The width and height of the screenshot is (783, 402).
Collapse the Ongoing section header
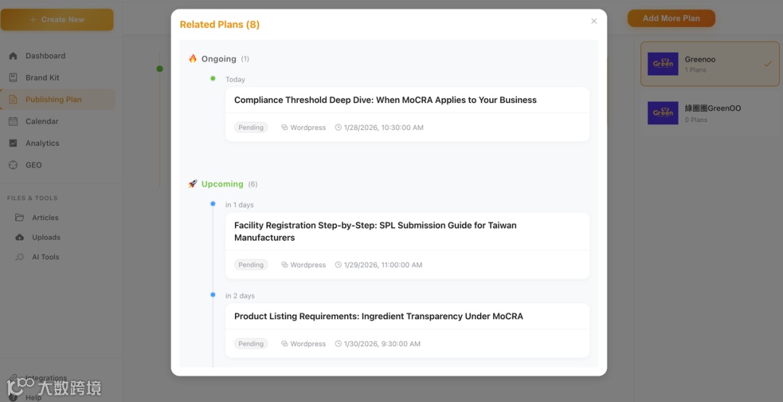(x=218, y=59)
